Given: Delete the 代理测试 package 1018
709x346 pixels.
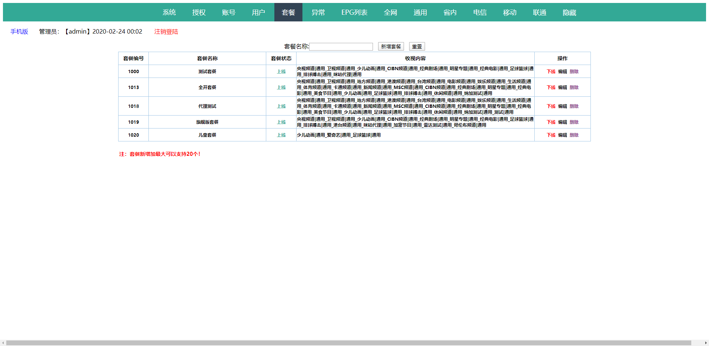Looking at the screenshot, I should pyautogui.click(x=574, y=106).
